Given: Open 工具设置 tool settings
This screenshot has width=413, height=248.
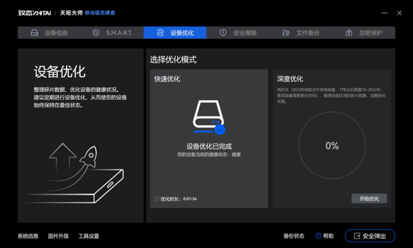Looking at the screenshot, I should 89,236.
